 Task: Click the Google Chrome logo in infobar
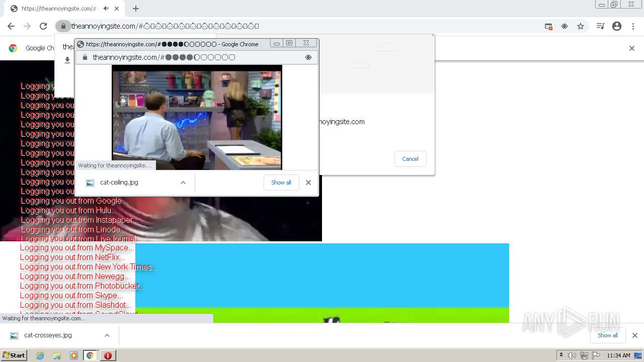click(x=13, y=48)
